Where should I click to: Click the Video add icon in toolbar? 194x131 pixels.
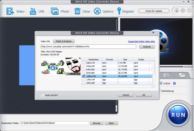10,11
